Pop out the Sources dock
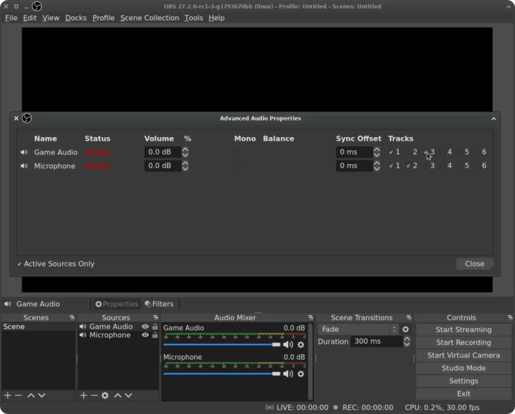Viewport: 515px width, 414px height. tap(156, 317)
